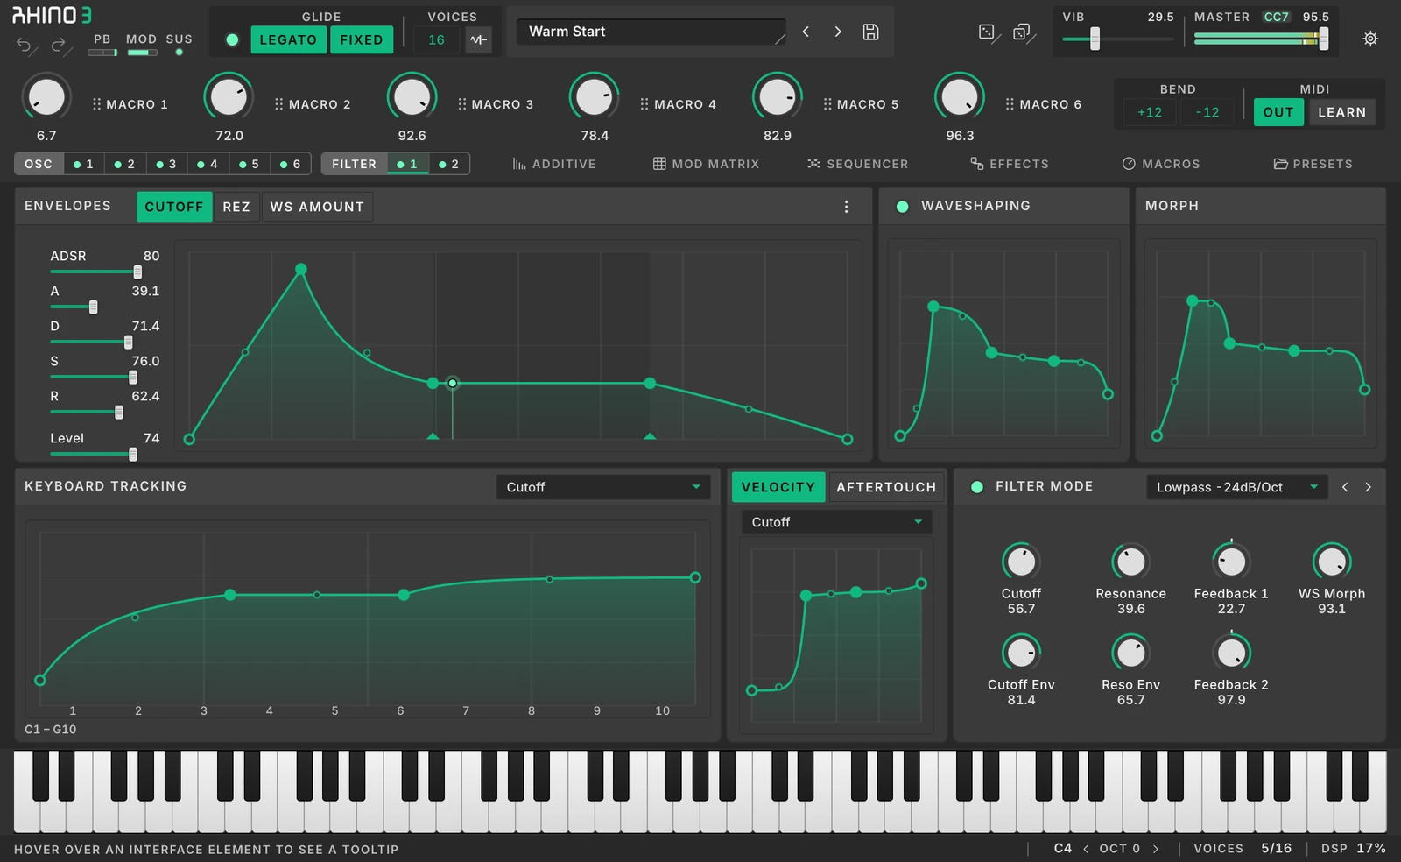Adjust the Feedback 1 knob
The image size is (1401, 862).
1231,562
